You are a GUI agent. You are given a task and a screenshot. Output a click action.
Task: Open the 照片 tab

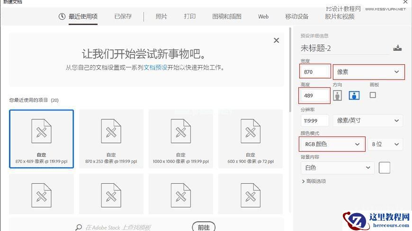pyautogui.click(x=161, y=16)
